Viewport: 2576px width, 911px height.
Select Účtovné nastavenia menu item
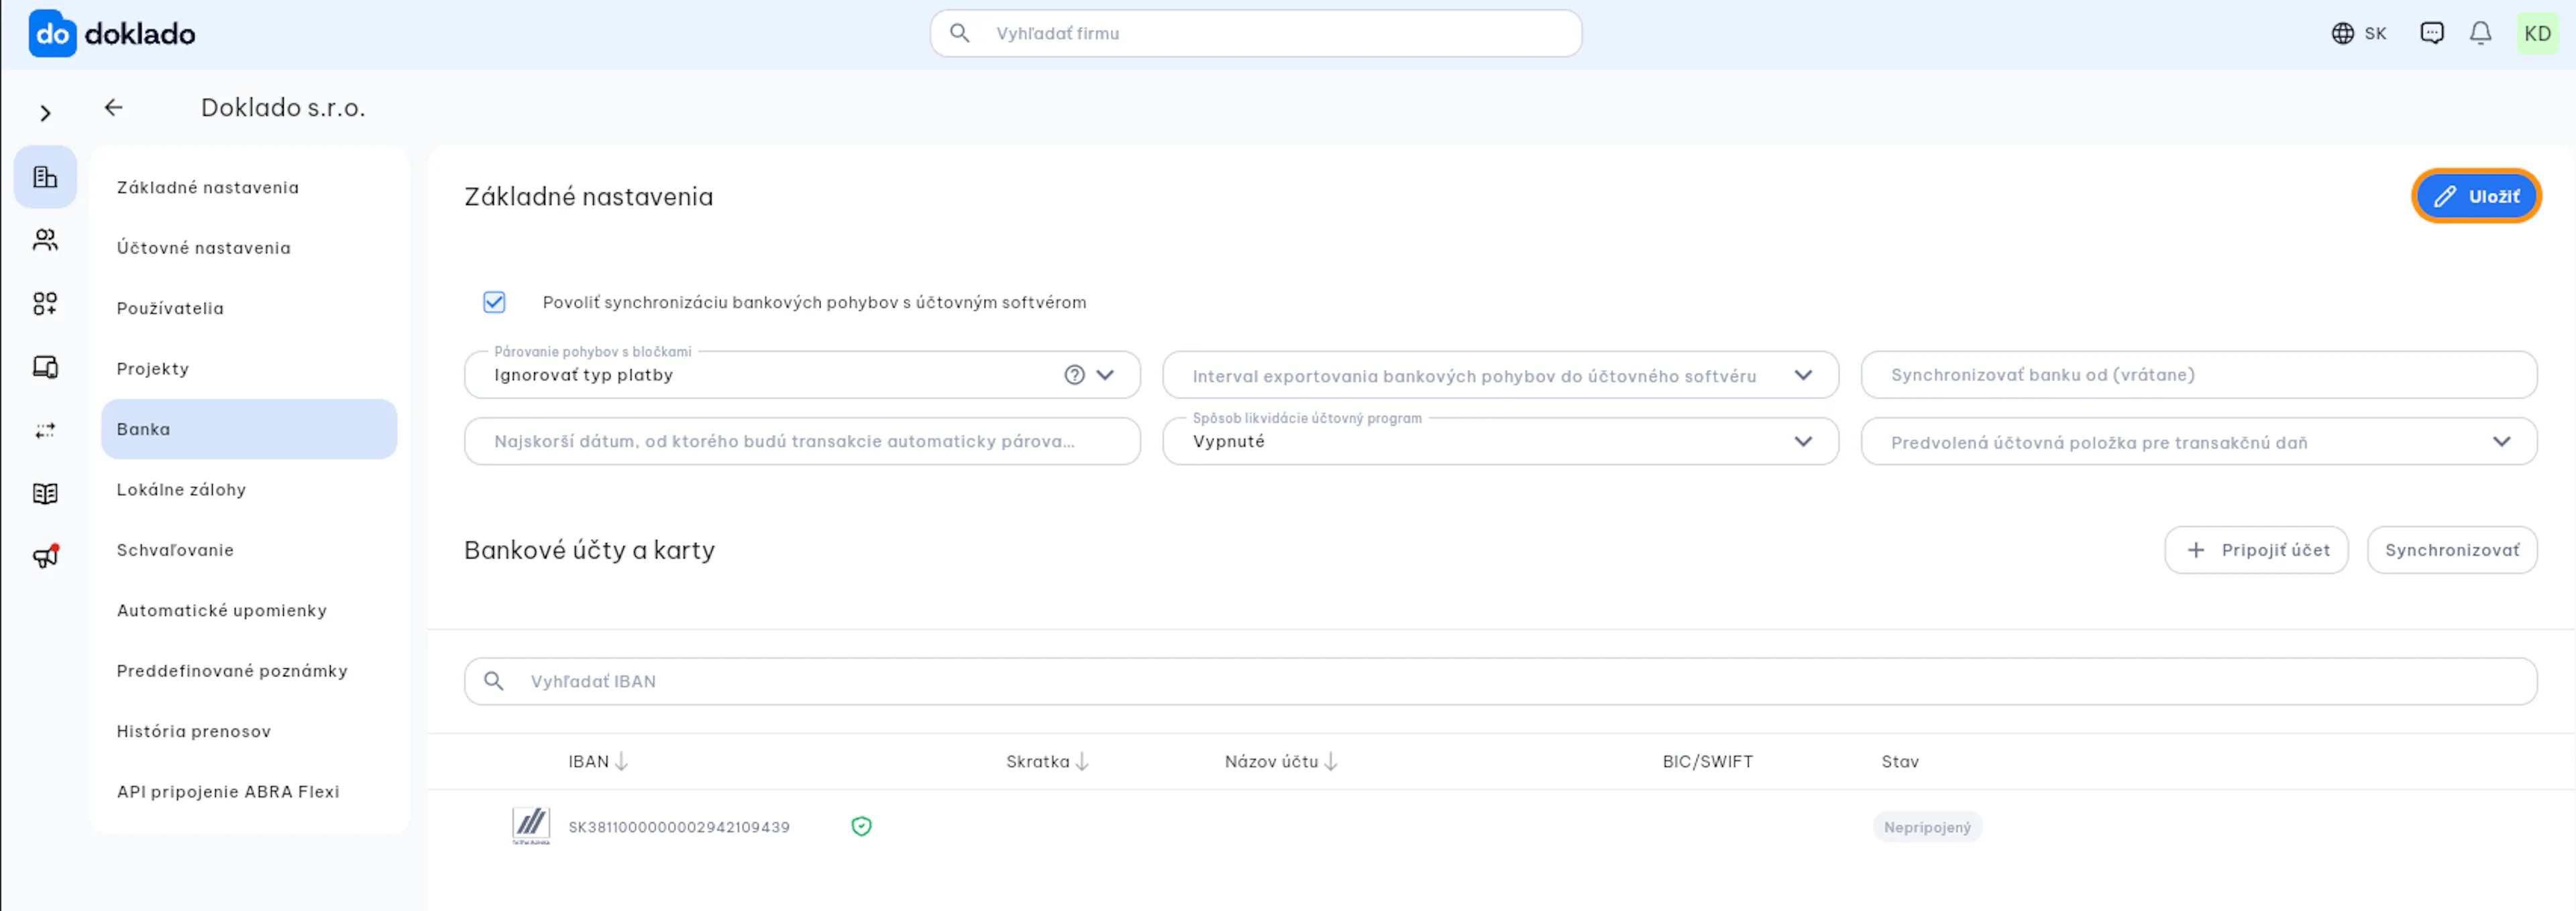pos(249,248)
